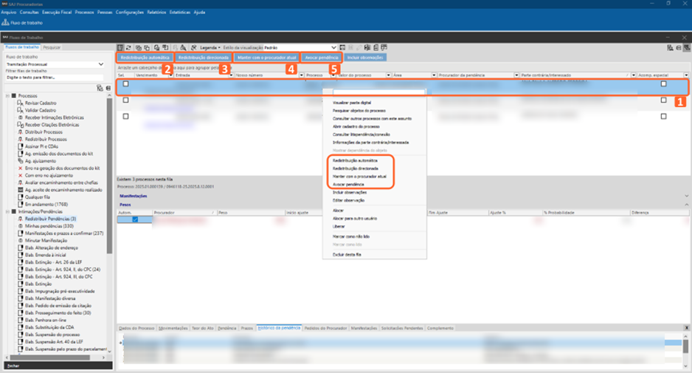Choose Redistribuição direcionada in the context menu
Viewport: 692px width, 373px height.
pyautogui.click(x=355, y=168)
